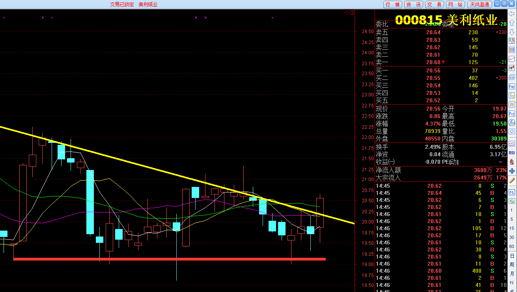Click the 外盘 value 48550
517x292 pixels.
click(x=432, y=139)
